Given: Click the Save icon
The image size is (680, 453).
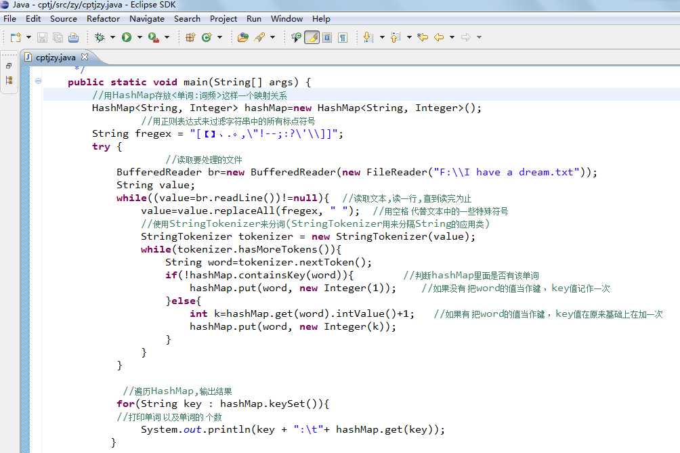Looking at the screenshot, I should point(42,38).
